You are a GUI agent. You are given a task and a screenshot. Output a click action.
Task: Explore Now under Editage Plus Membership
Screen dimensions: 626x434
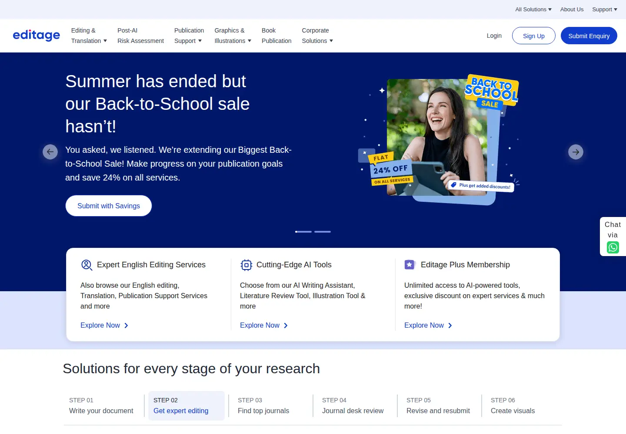click(x=428, y=325)
